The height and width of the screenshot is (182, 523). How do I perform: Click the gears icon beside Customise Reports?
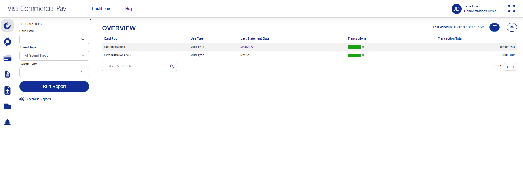click(x=22, y=99)
